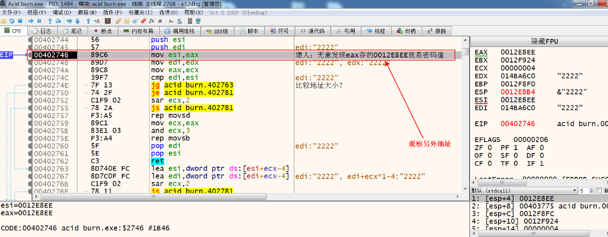Switch to the 内存布局 tab
Viewport: 608px width, 237px height.
[138, 31]
